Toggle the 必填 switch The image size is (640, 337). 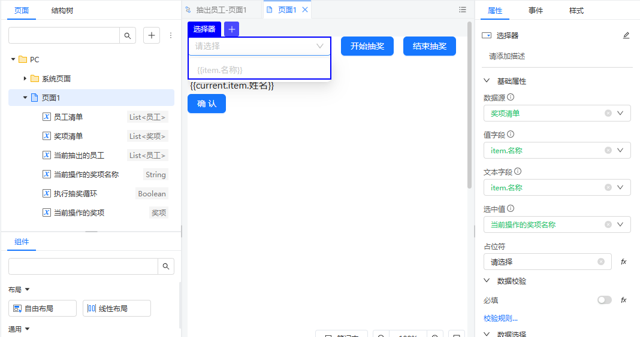click(x=605, y=300)
